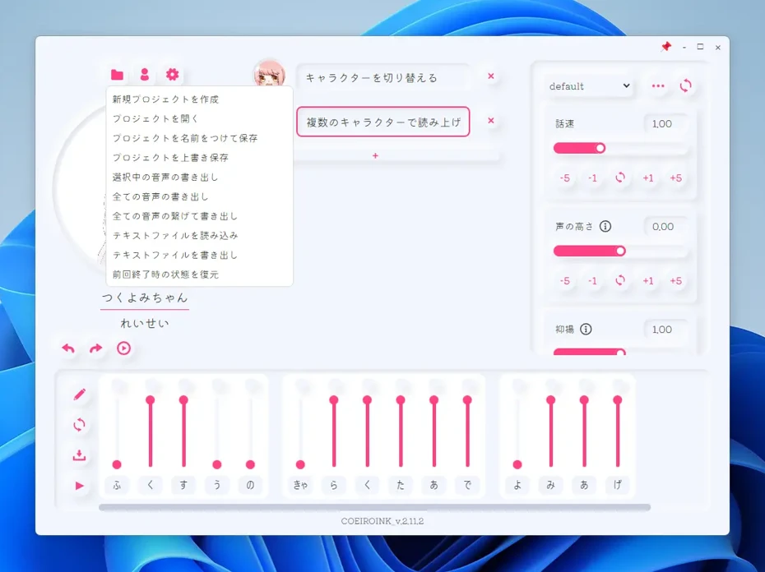Click the 抑揚 slider handle
765x572 pixels.
click(x=620, y=352)
